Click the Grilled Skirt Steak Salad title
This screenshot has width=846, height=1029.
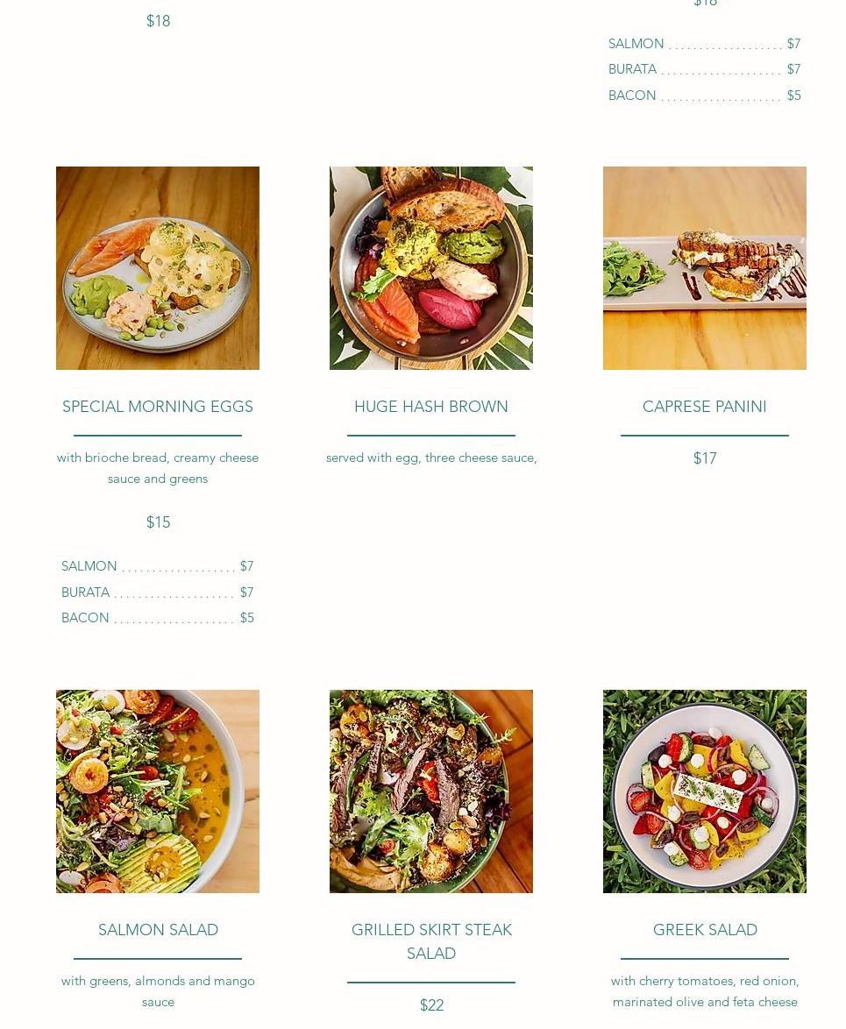[x=431, y=941]
